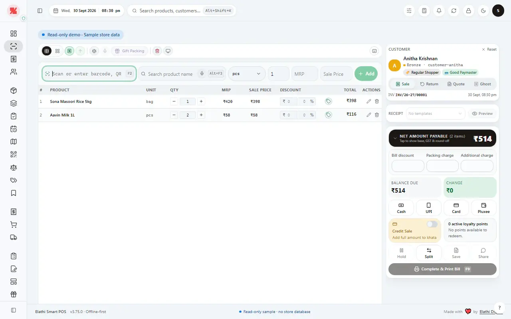Image resolution: width=511 pixels, height=319 pixels.
Task: Switch to table list view in toolbar
Action: point(47,51)
